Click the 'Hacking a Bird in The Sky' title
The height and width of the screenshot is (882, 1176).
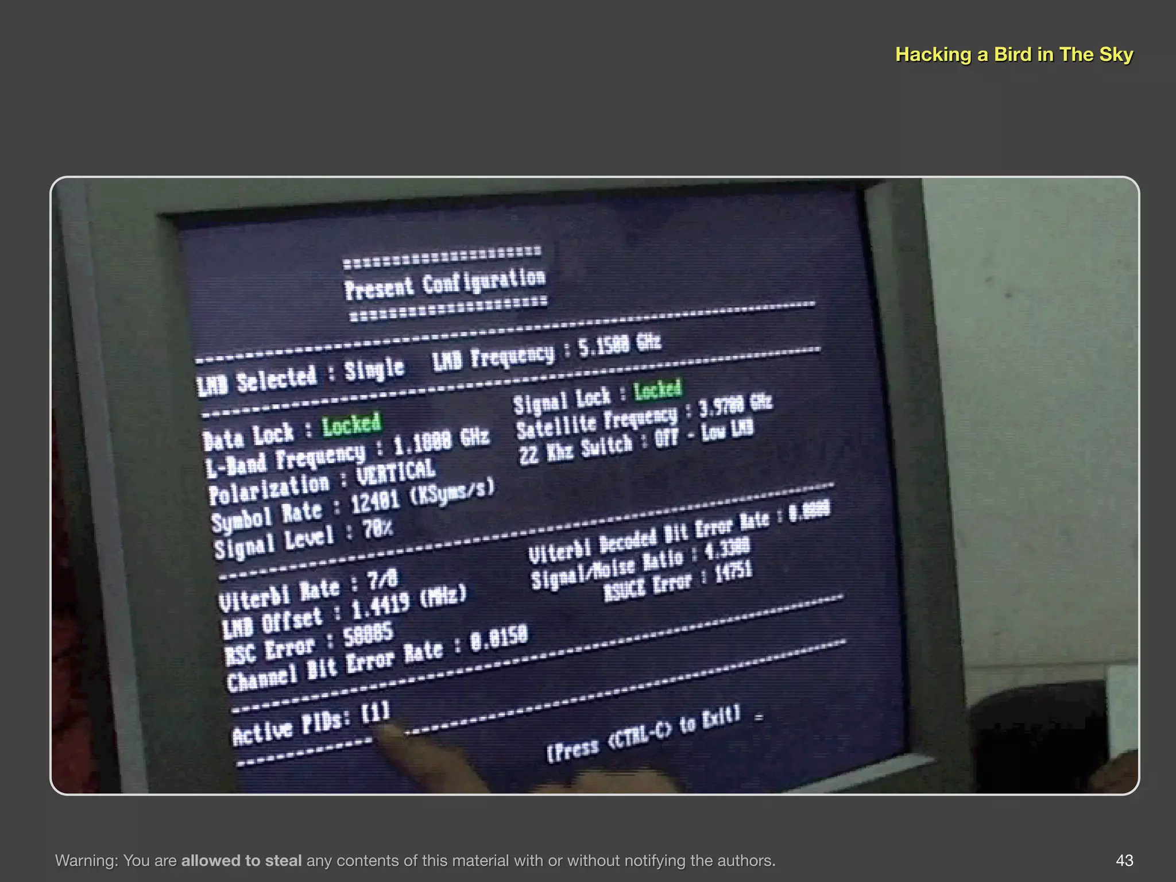tap(1013, 55)
